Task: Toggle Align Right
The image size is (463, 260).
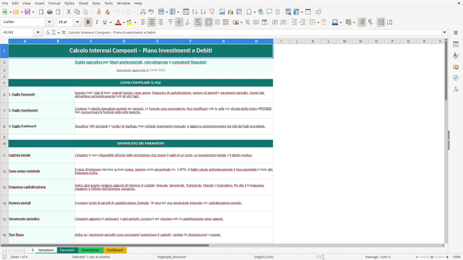Action: pos(160,22)
